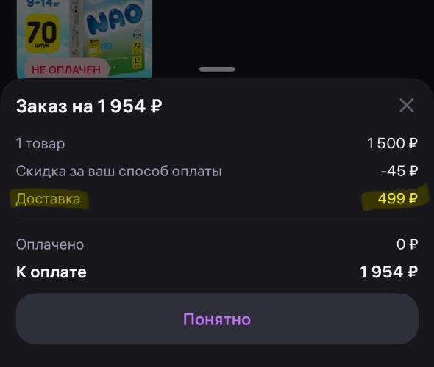Tap the highlighted 499 ₽ delivery cost
434x367 pixels.
pyautogui.click(x=397, y=198)
